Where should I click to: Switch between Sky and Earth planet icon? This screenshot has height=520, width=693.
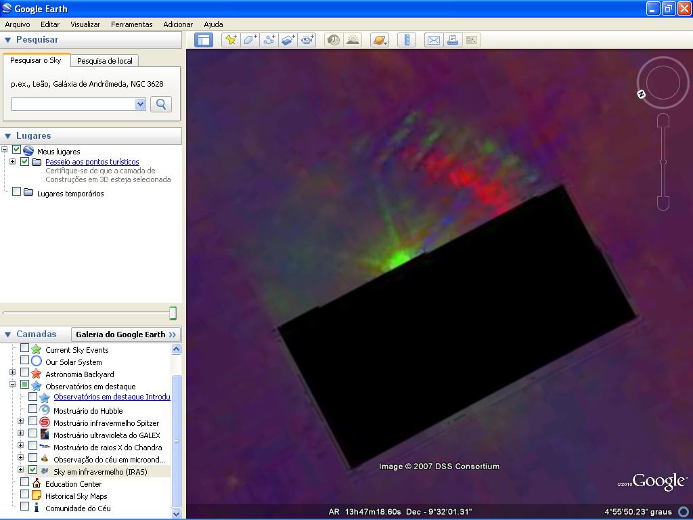[x=380, y=40]
